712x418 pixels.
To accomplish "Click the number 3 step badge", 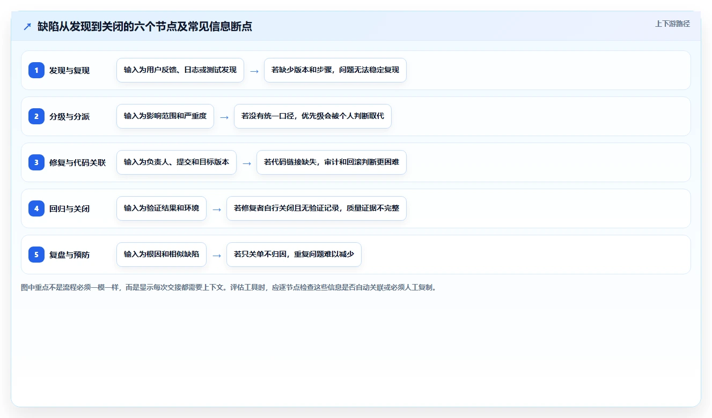I will (x=36, y=162).
